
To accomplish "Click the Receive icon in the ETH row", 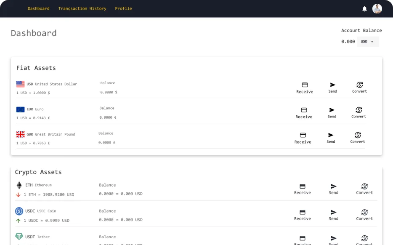I will point(303,186).
